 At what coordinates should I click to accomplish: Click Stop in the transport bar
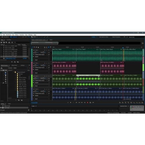(x=68, y=103)
